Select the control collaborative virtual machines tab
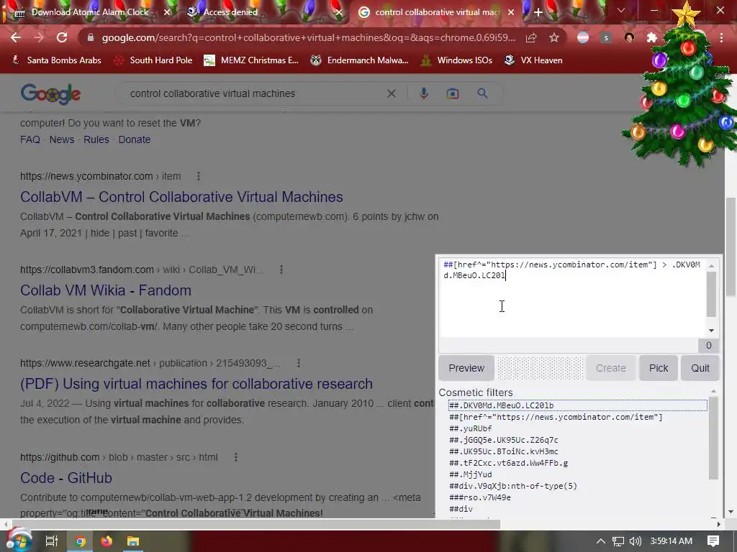Image resolution: width=737 pixels, height=552 pixels. (x=437, y=12)
